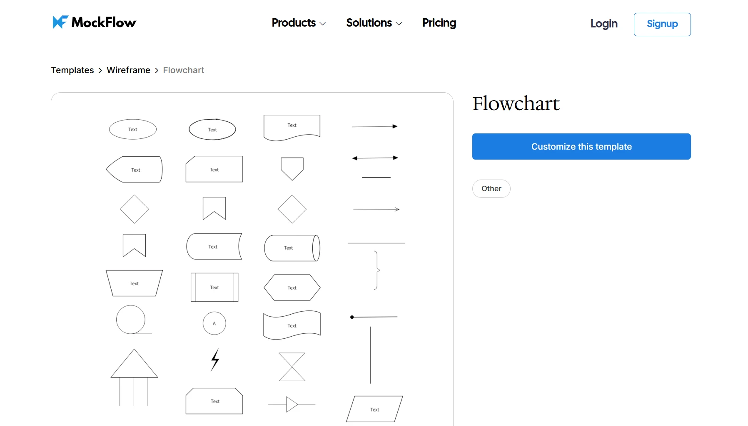Click Pricing in the navigation bar
748x426 pixels.
(439, 23)
